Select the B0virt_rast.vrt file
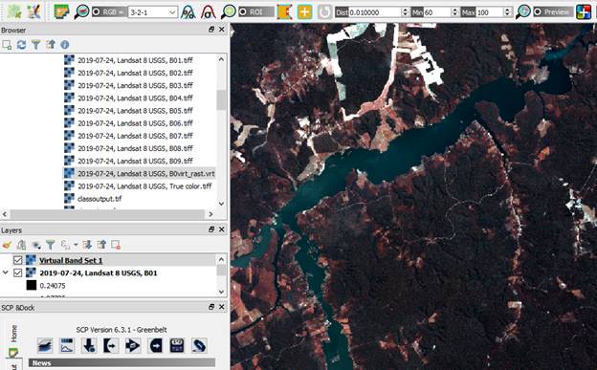 (x=140, y=173)
